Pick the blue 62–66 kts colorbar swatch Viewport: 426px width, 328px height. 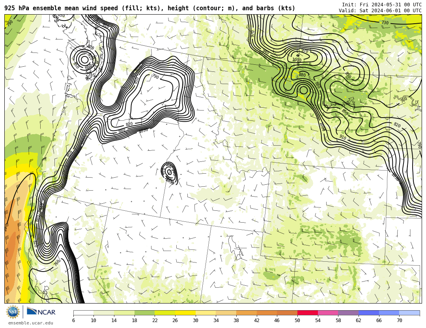click(369, 313)
